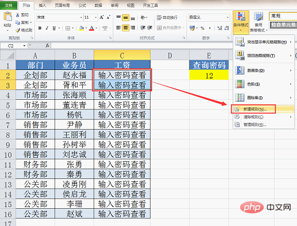Click the accounting currency format icon
297x226 pixels.
[x=192, y=28]
